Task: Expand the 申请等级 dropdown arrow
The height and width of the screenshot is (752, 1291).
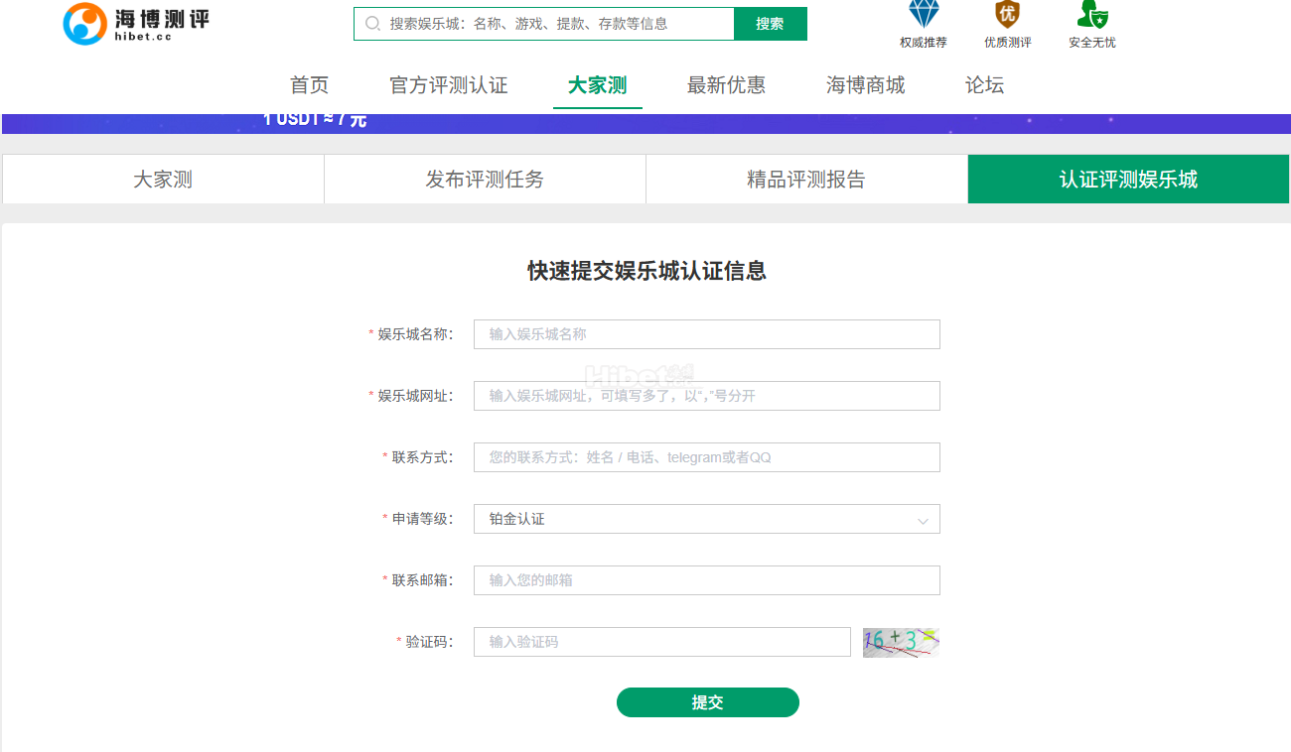Action: [x=923, y=520]
